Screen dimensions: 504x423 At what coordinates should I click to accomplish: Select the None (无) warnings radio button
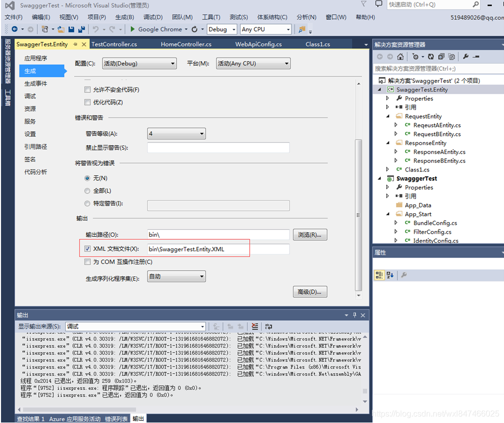(x=87, y=178)
